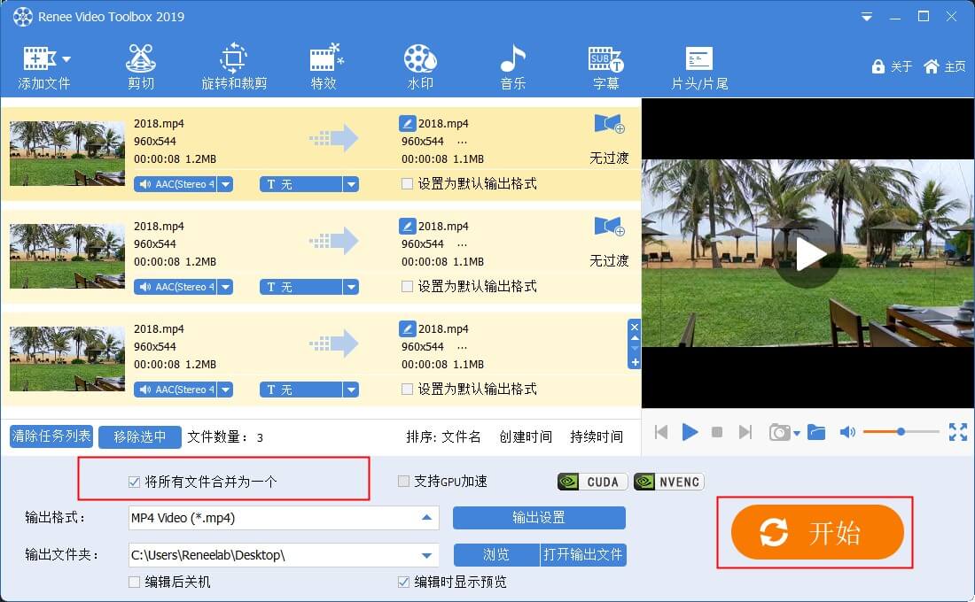Select first 2018.mp4 video thumbnail
The width and height of the screenshot is (975, 602).
tap(67, 153)
